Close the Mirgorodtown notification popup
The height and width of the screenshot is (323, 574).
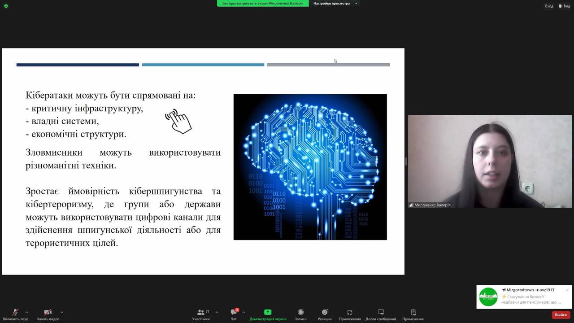pyautogui.click(x=567, y=290)
